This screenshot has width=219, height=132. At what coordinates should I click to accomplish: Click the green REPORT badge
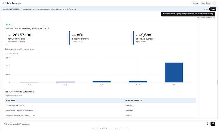(9, 24)
